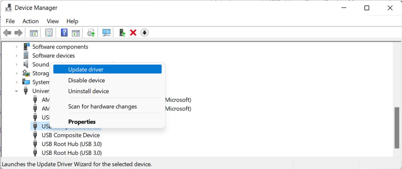
Task: Pick Scan for hardware changes in context menu
Action: 107,107
